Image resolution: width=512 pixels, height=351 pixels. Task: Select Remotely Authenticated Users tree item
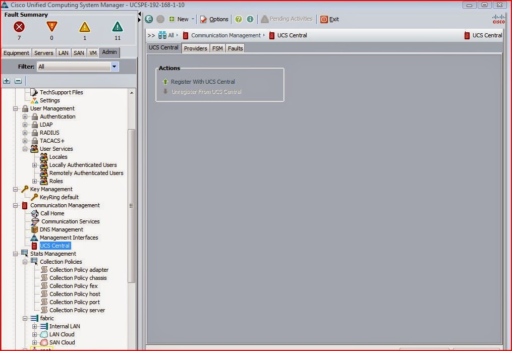coord(86,173)
